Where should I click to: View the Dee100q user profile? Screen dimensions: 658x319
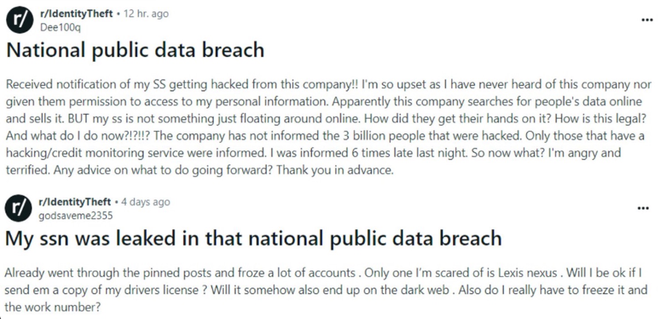click(60, 27)
